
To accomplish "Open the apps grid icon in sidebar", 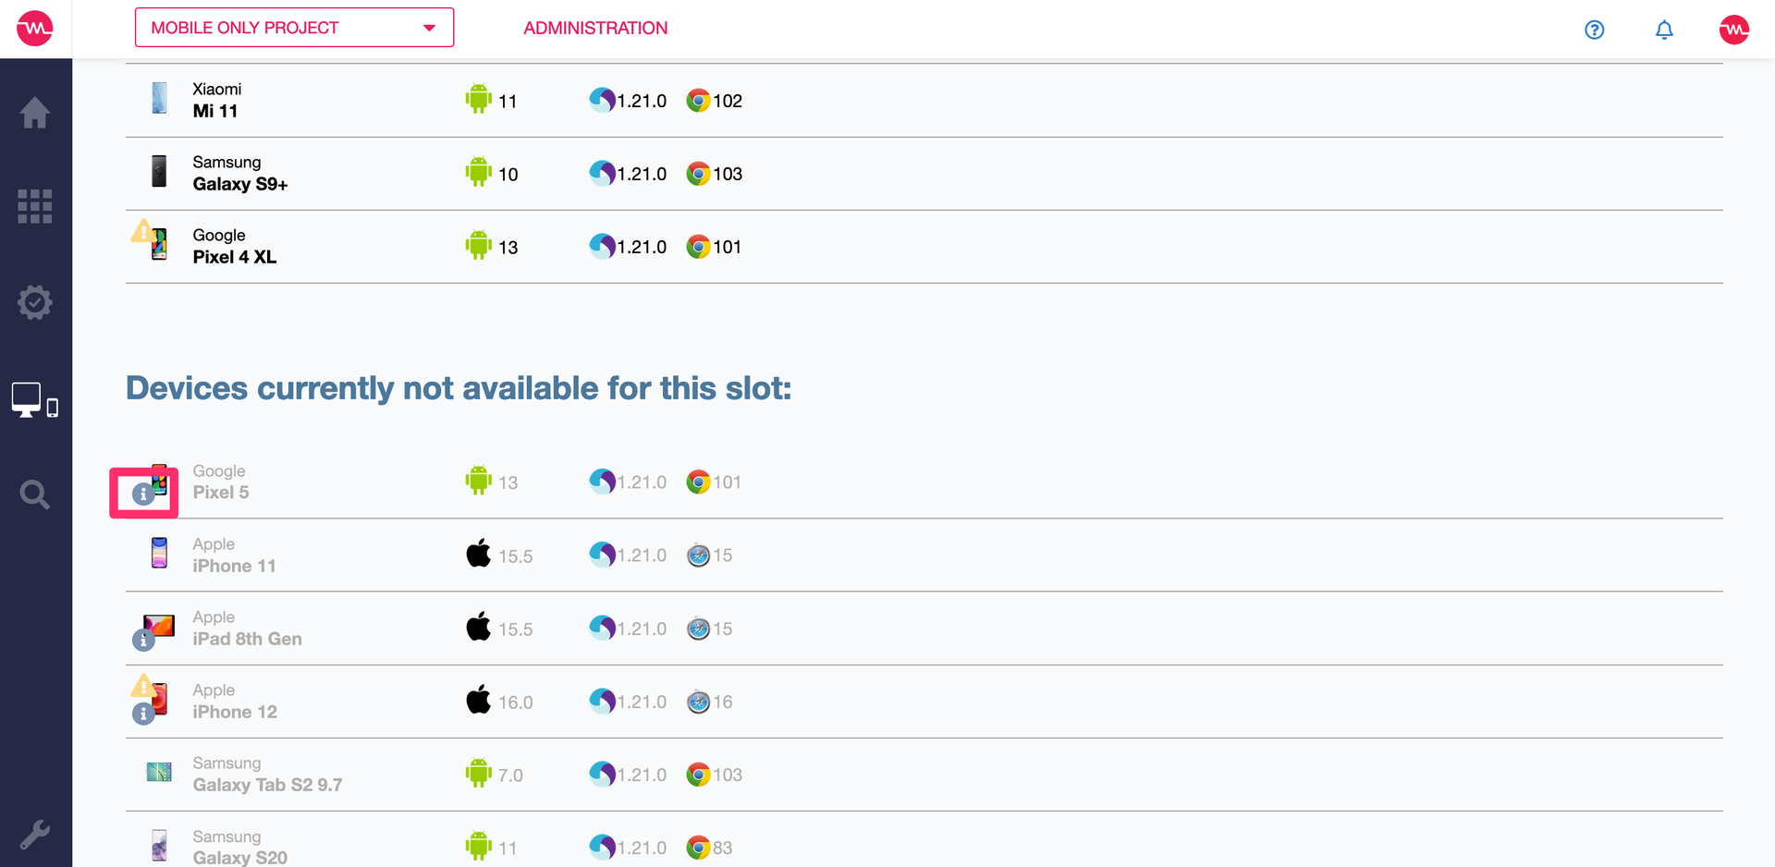I will (35, 206).
